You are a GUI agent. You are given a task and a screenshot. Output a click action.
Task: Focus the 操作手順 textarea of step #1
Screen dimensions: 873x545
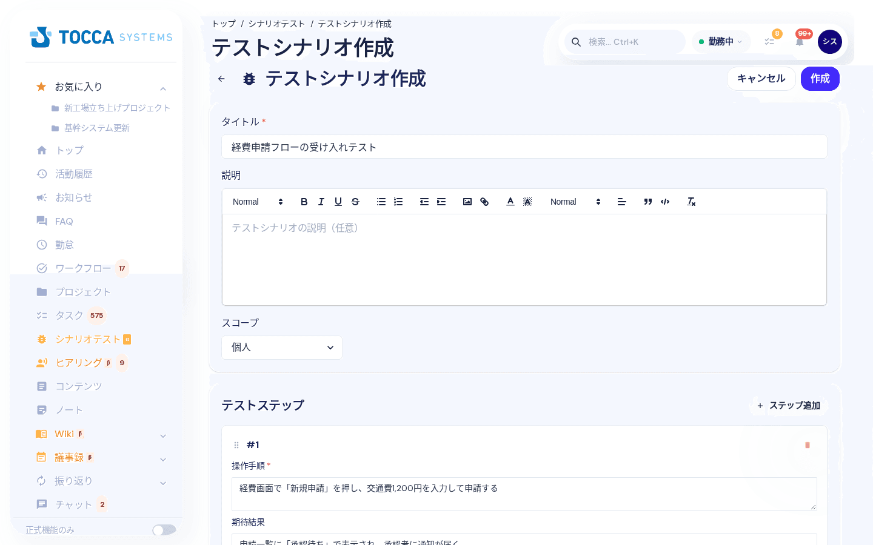tap(524, 494)
